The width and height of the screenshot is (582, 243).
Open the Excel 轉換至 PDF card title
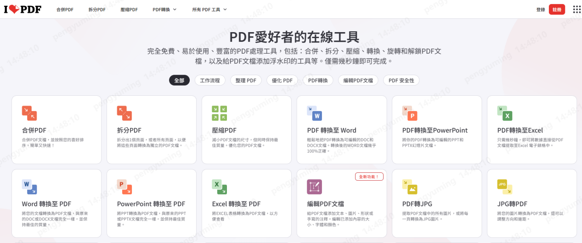[x=236, y=204]
